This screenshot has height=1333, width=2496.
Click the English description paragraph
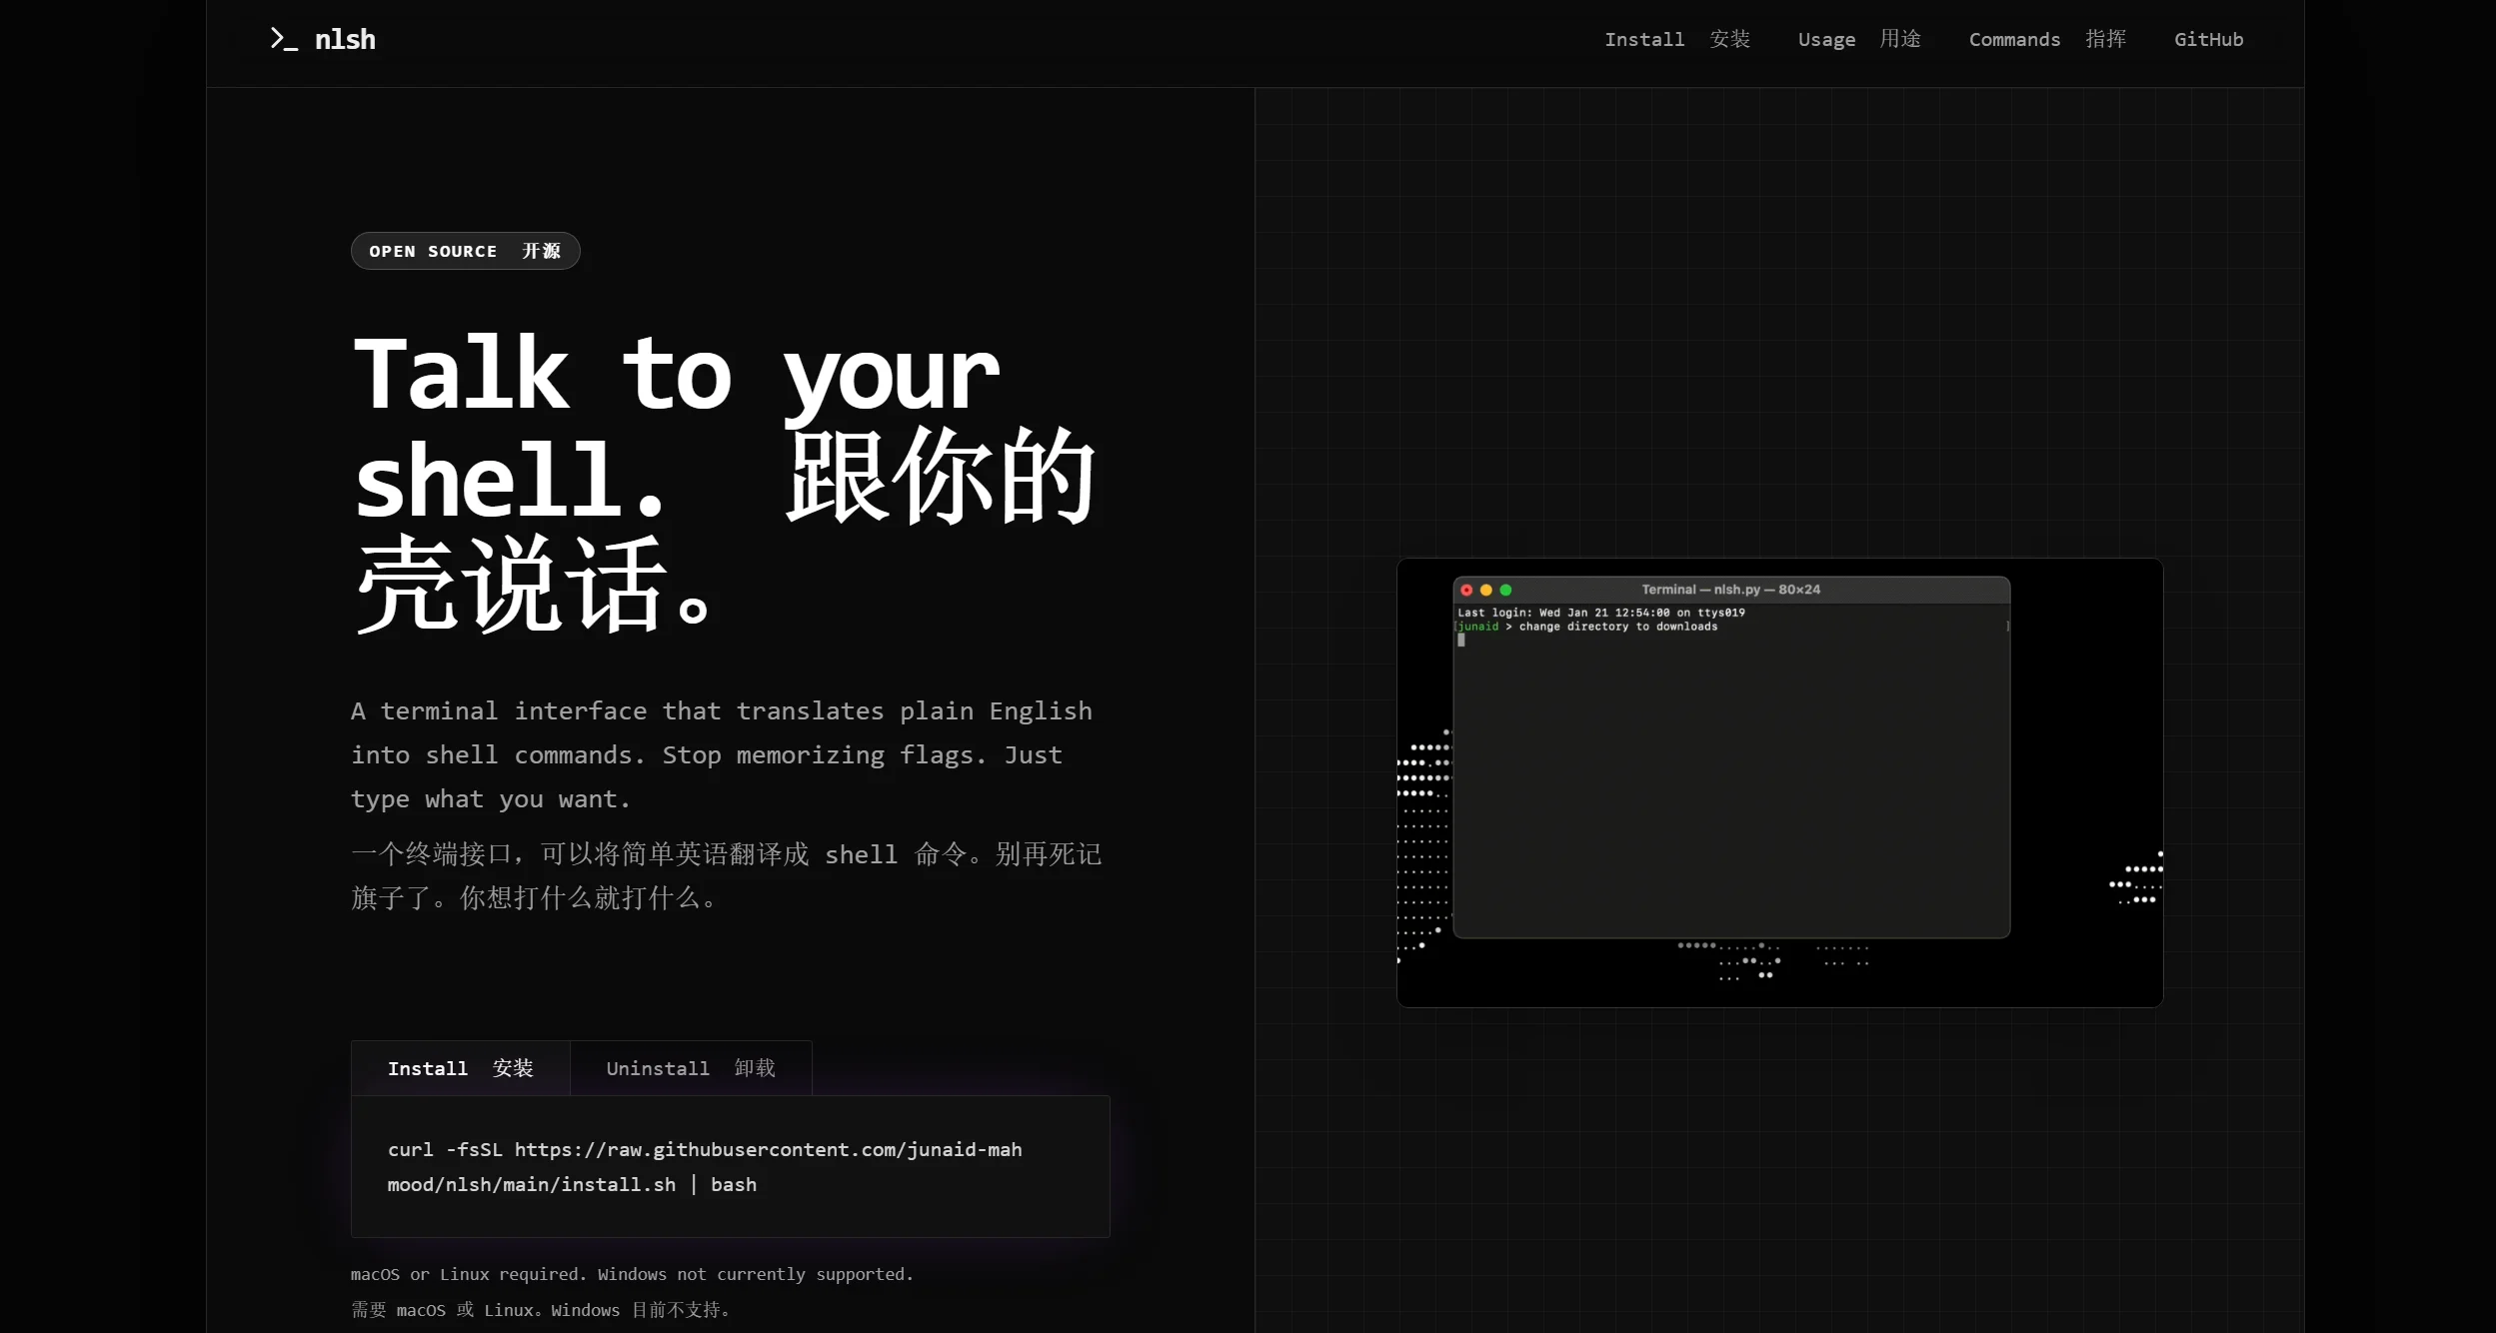721,754
